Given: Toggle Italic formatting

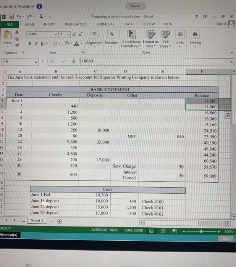Looking at the screenshot, I should 36,43.
